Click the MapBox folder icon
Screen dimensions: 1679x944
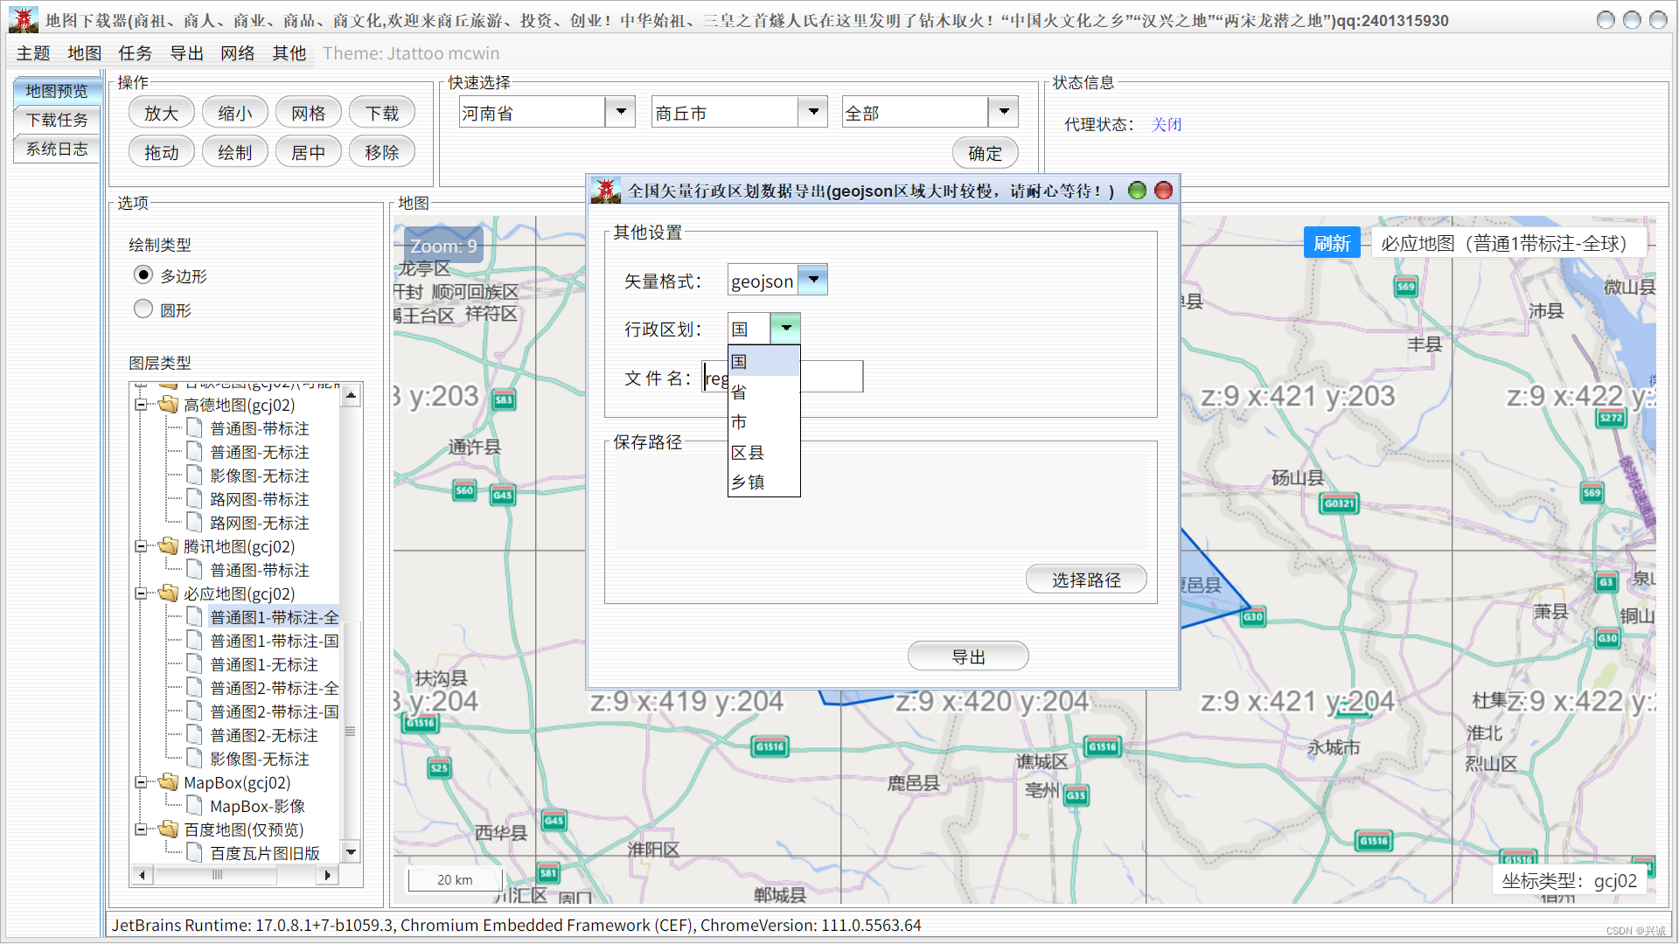pyautogui.click(x=168, y=782)
